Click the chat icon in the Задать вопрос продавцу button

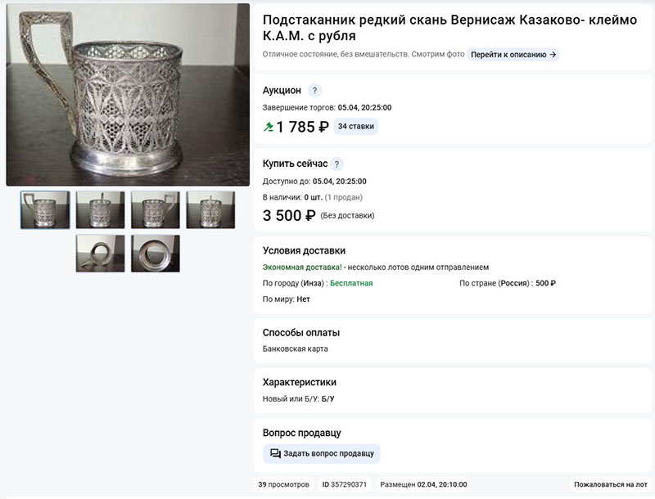click(275, 453)
